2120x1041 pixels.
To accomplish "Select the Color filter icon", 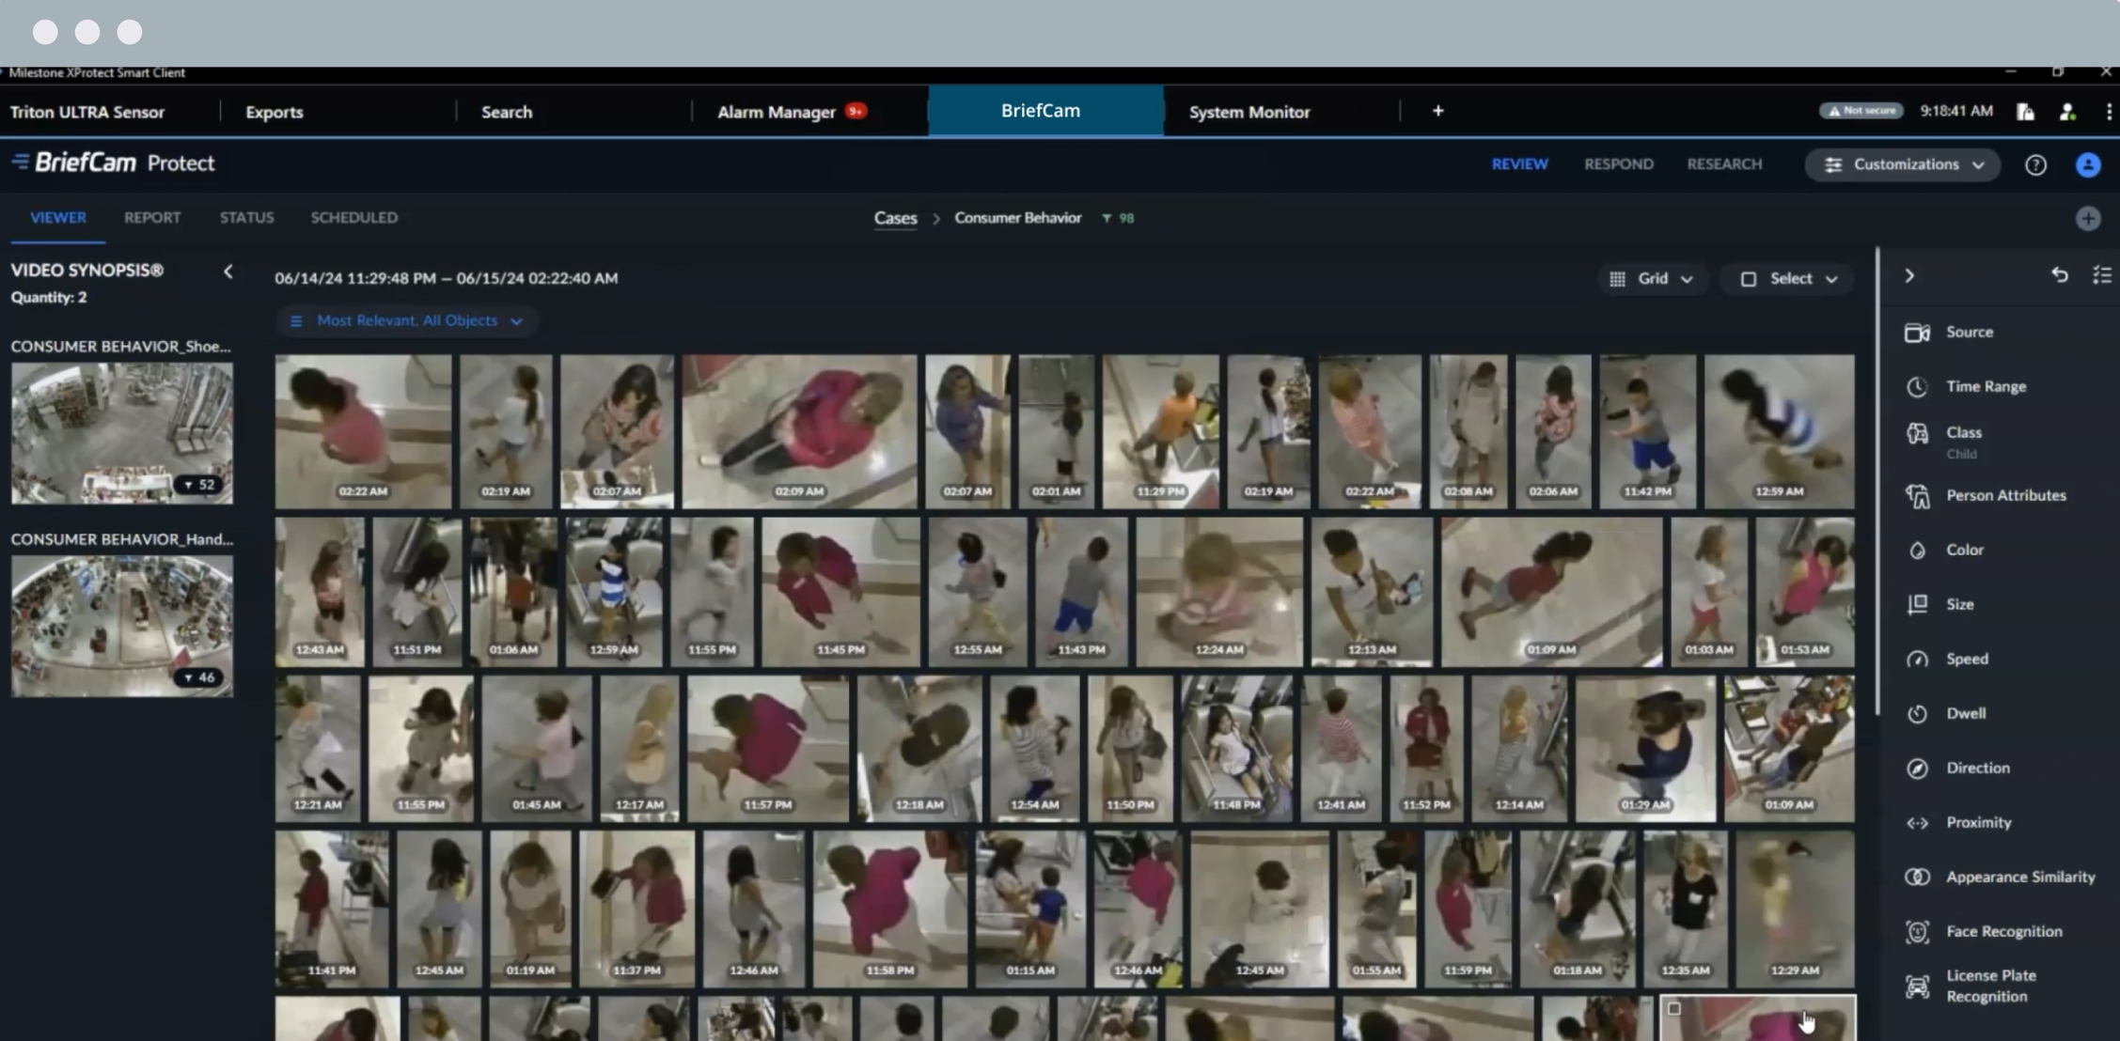I will (1917, 551).
